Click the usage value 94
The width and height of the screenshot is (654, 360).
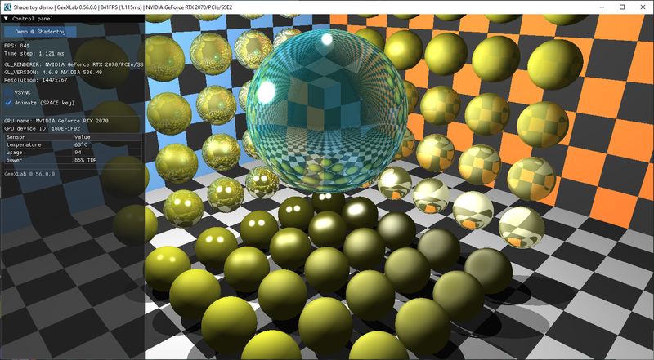point(78,153)
